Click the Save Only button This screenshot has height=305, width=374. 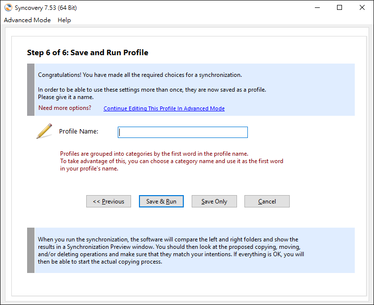click(x=214, y=202)
